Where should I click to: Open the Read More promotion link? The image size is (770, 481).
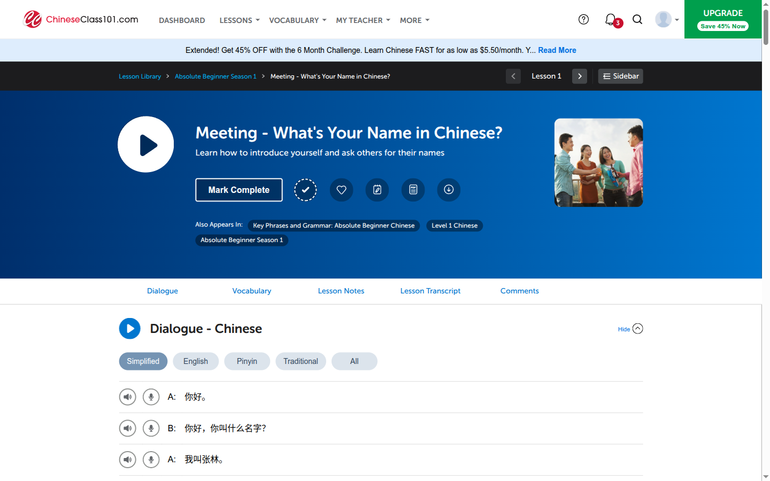coord(557,50)
